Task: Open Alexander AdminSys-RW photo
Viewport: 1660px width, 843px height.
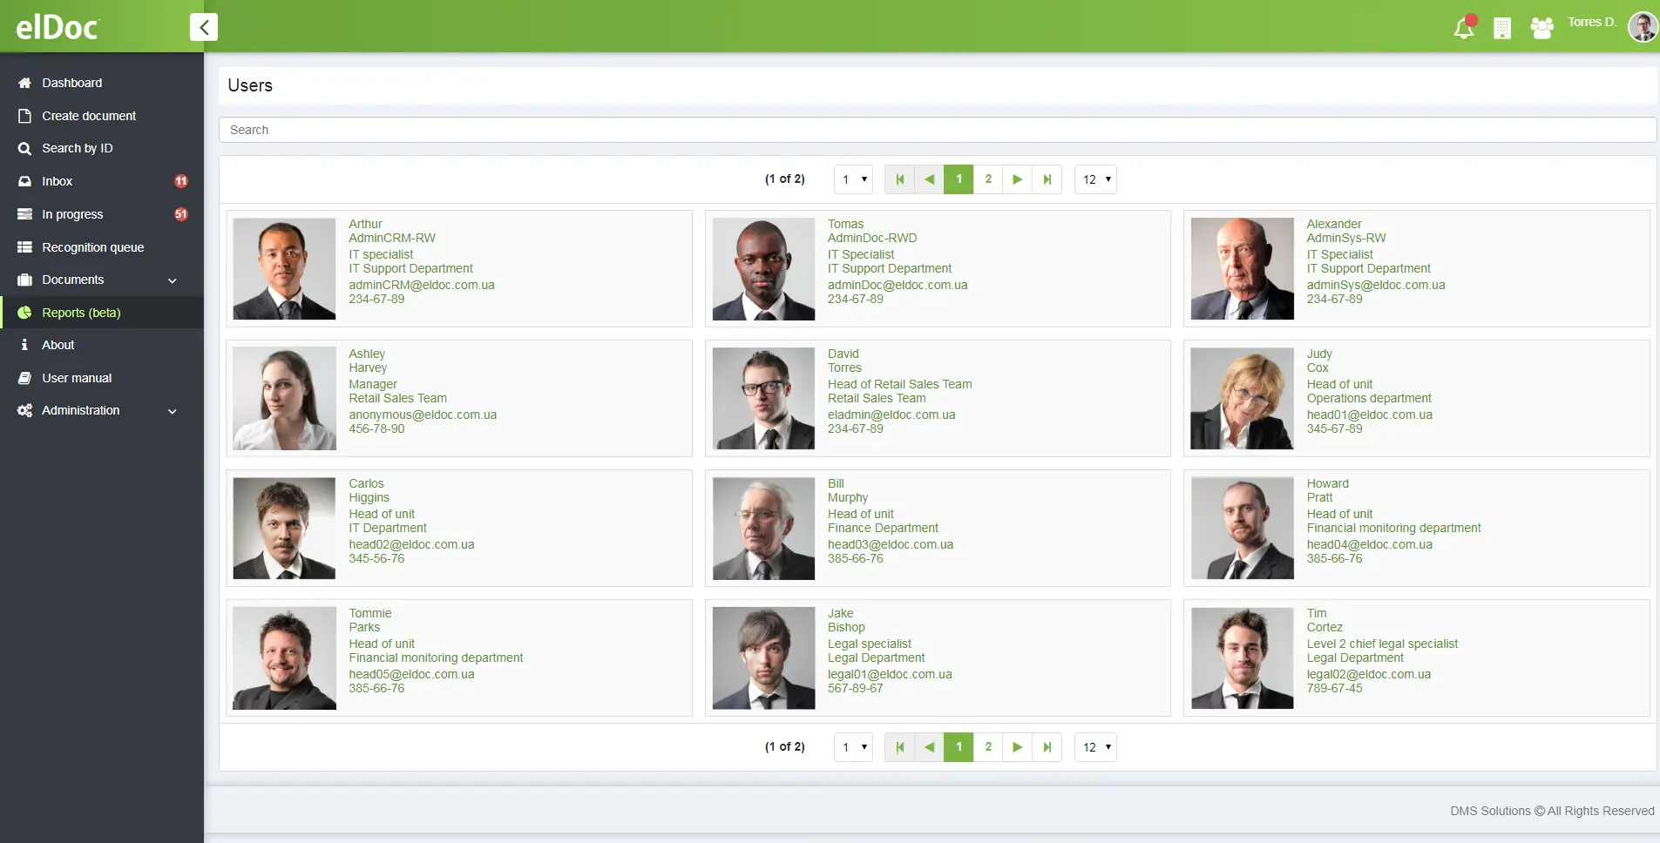Action: [1243, 268]
